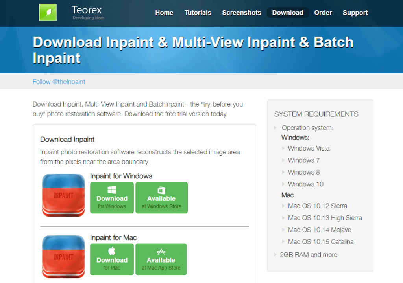The width and height of the screenshot is (403, 283).
Task: Click Available at Mac App Store button
Action: tap(161, 259)
